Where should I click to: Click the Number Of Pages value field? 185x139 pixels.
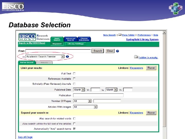tap(107, 101)
